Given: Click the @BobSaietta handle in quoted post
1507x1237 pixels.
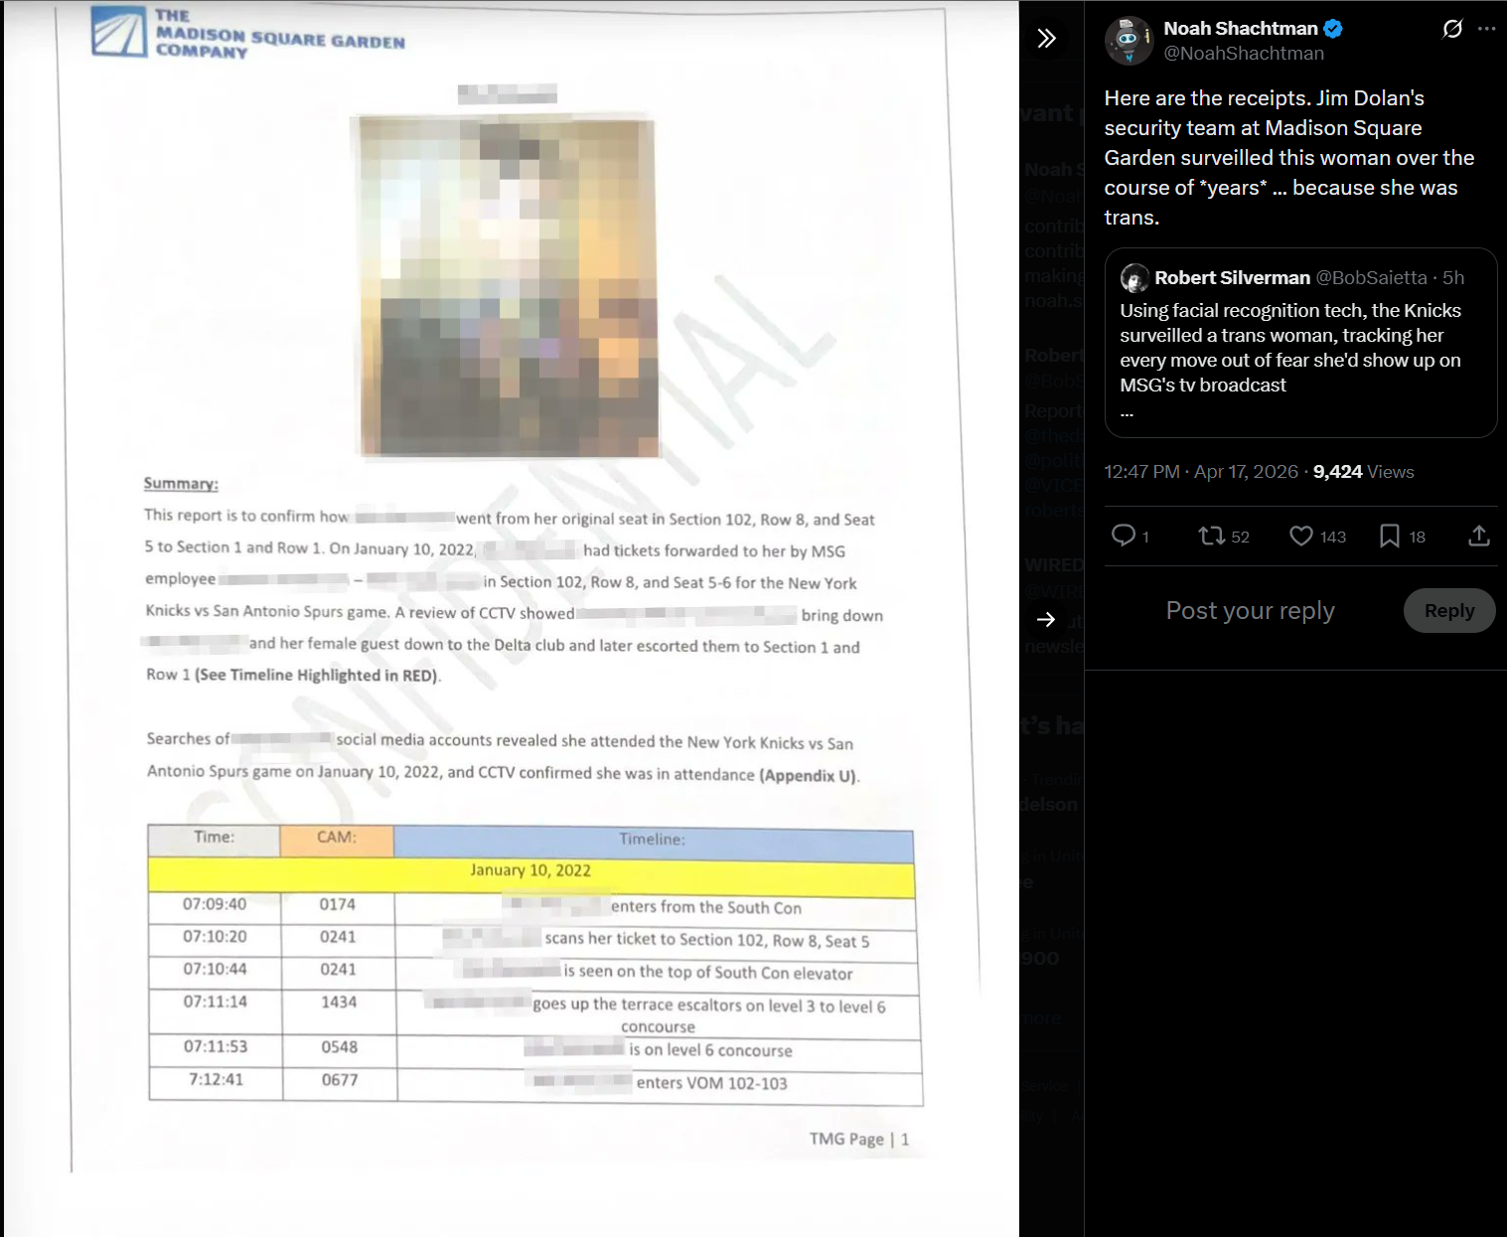Looking at the screenshot, I should [1372, 278].
